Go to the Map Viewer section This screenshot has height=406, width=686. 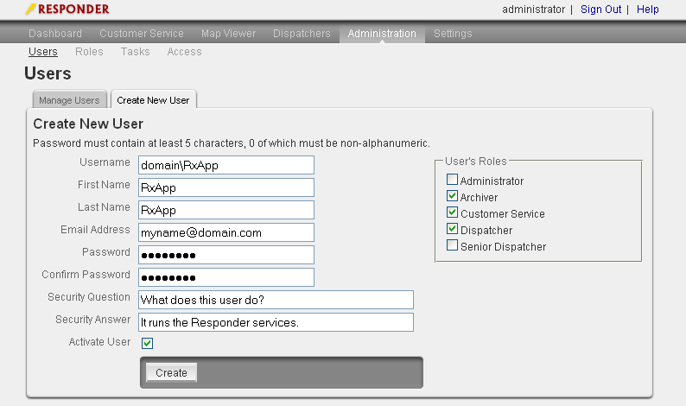tap(228, 34)
